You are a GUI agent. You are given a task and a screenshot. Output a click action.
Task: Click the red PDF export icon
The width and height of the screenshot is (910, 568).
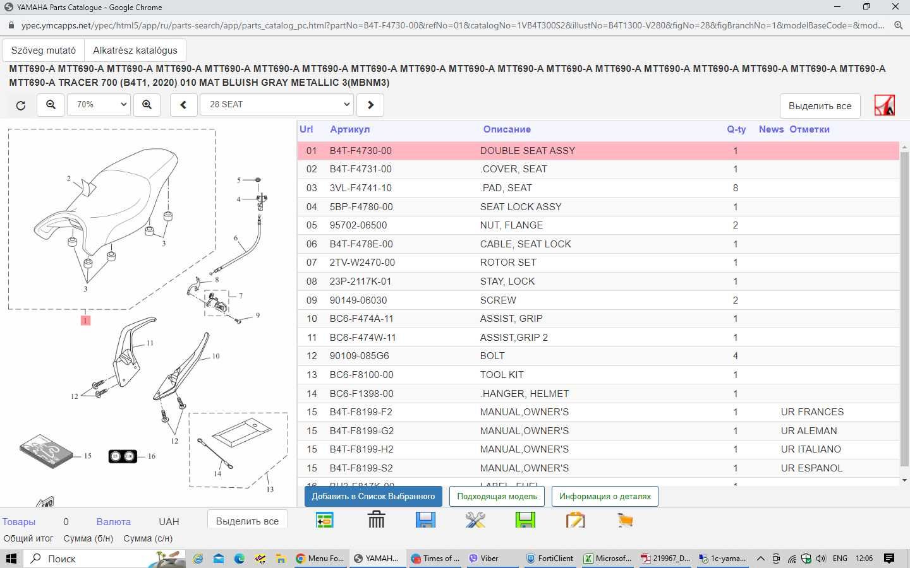click(x=885, y=105)
